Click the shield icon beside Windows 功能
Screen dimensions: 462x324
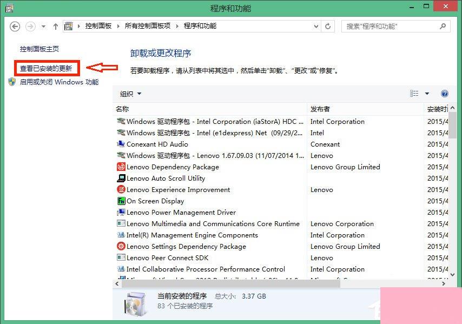coord(12,82)
